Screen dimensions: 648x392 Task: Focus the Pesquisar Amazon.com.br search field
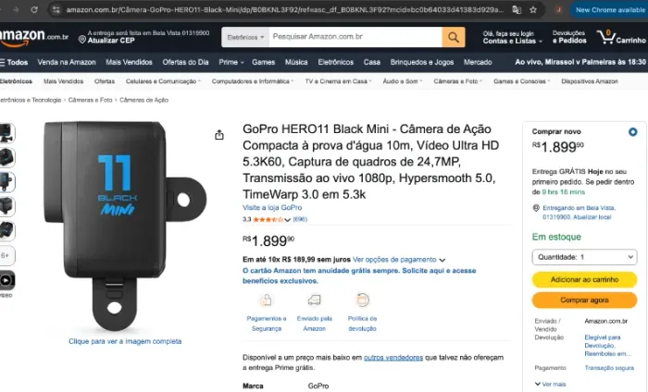point(355,37)
